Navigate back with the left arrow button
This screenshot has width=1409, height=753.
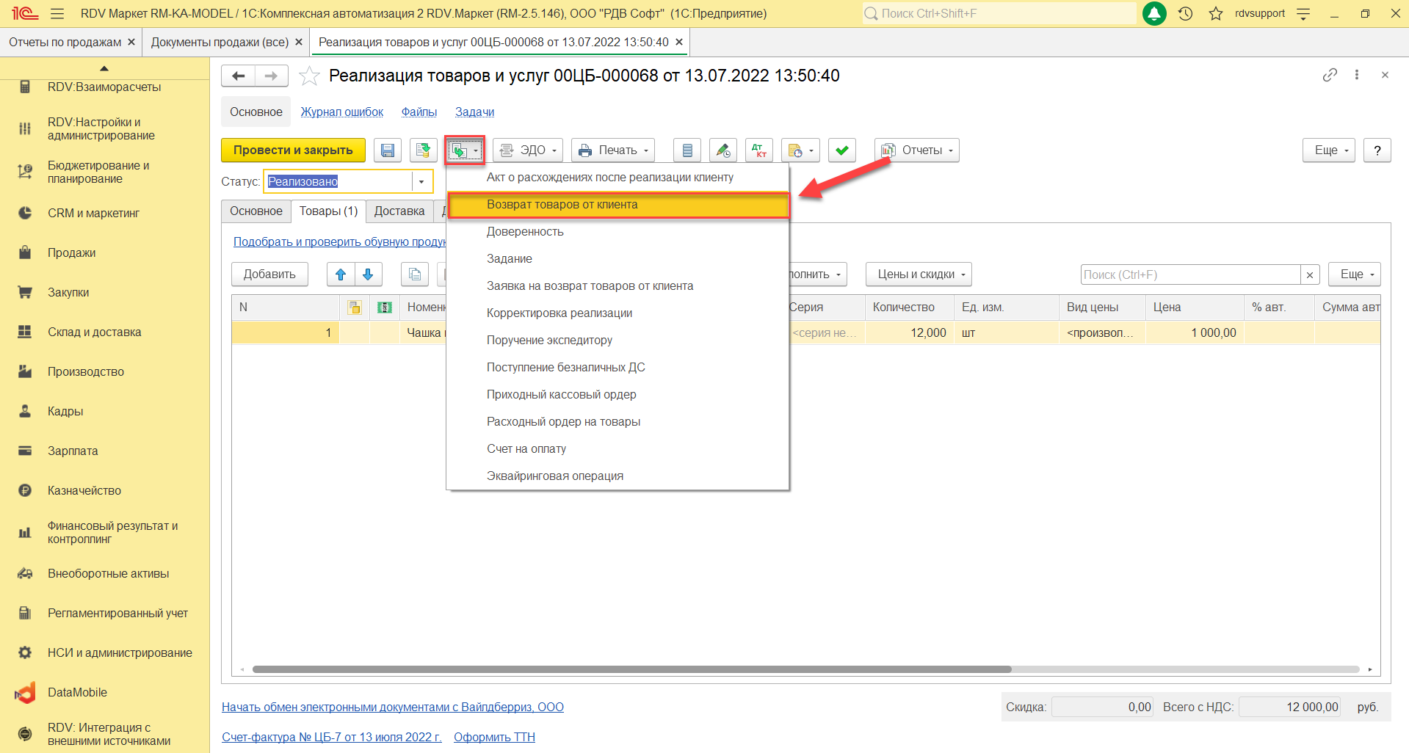tap(239, 76)
